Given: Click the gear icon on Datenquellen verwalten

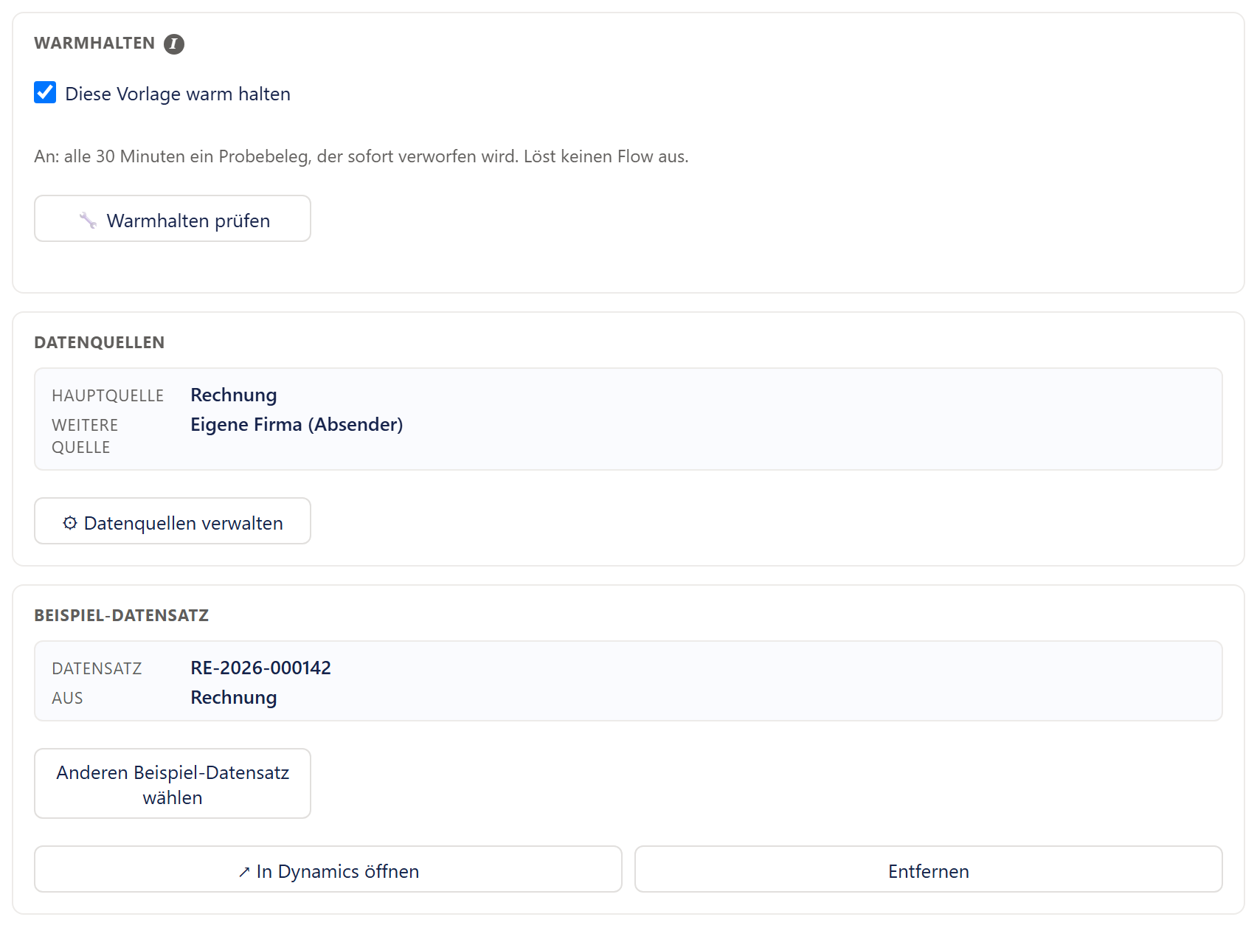Looking at the screenshot, I should [x=70, y=523].
